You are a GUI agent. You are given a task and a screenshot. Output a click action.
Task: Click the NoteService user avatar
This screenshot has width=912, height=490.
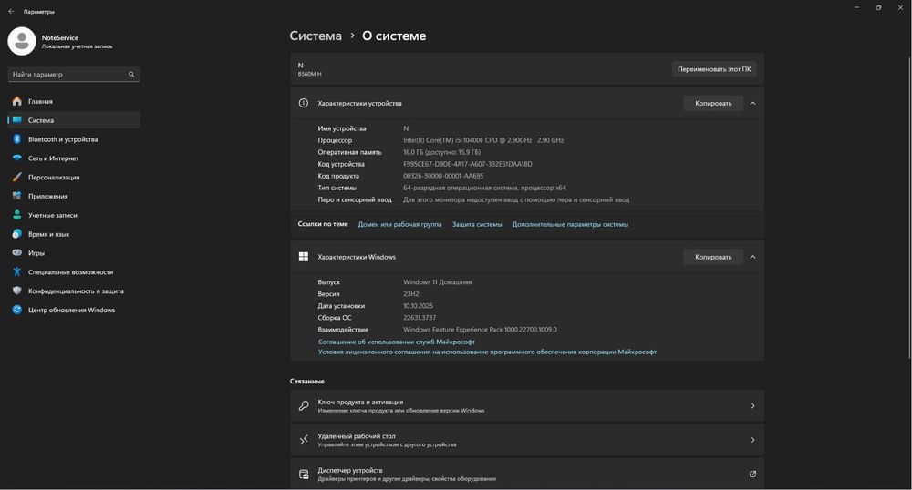(22, 41)
